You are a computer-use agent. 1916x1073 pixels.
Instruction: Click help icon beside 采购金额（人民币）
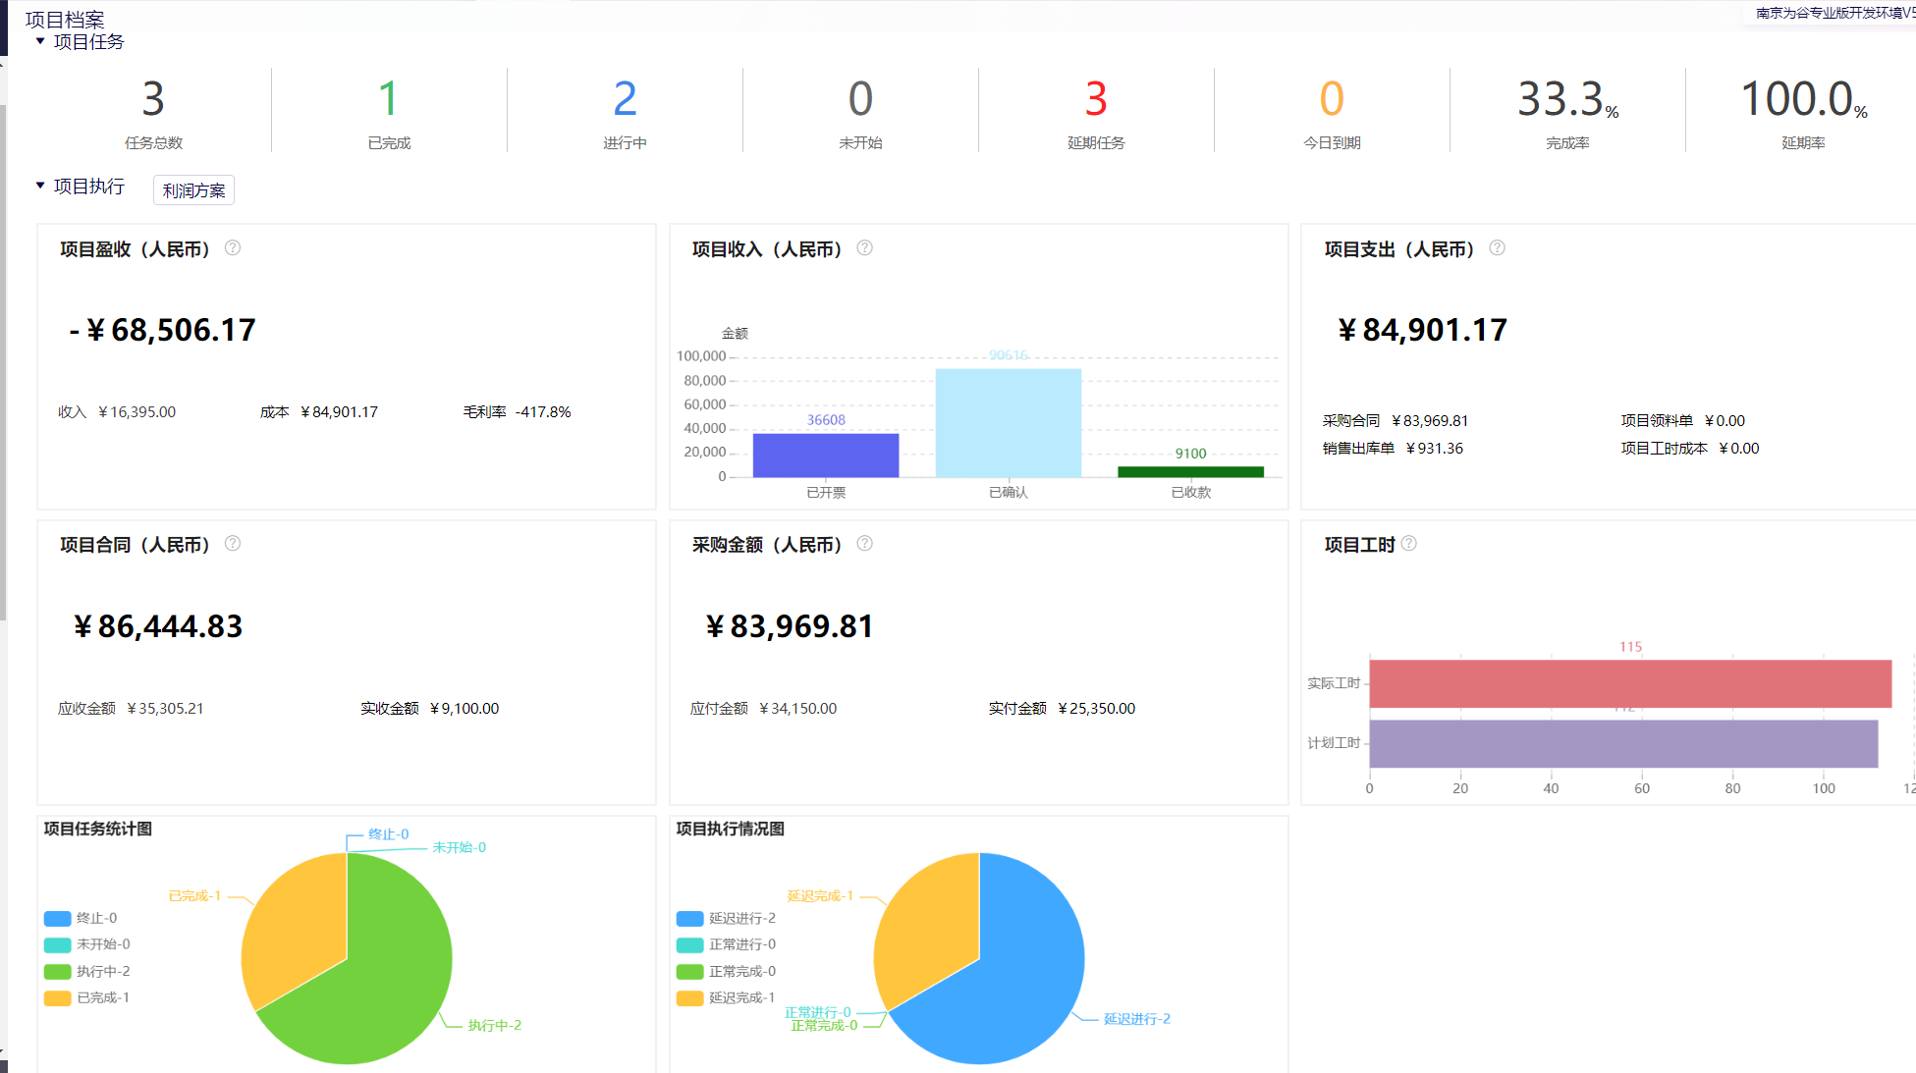[x=864, y=544]
